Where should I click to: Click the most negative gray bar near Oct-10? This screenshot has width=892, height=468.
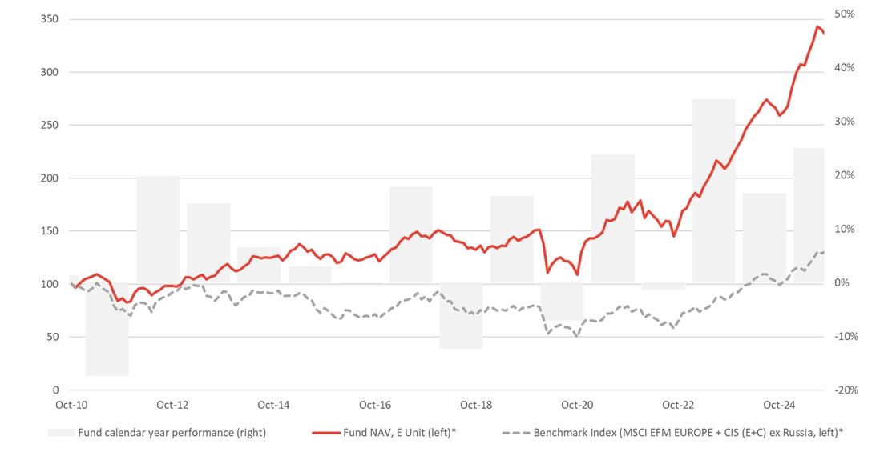pos(107,329)
